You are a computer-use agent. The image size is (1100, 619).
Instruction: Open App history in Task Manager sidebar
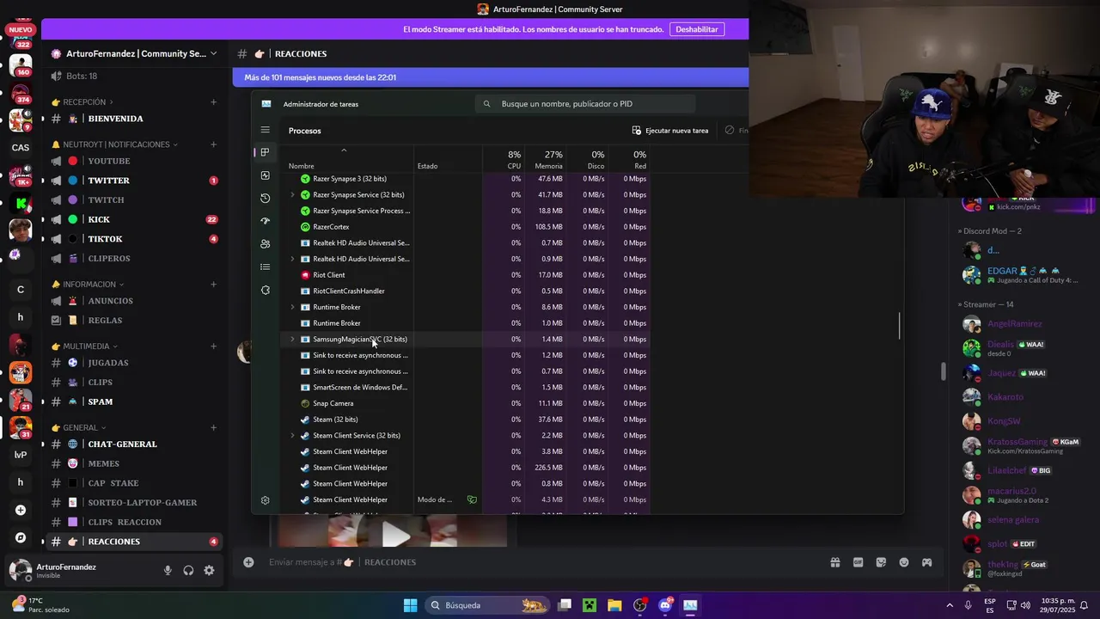coord(265,199)
